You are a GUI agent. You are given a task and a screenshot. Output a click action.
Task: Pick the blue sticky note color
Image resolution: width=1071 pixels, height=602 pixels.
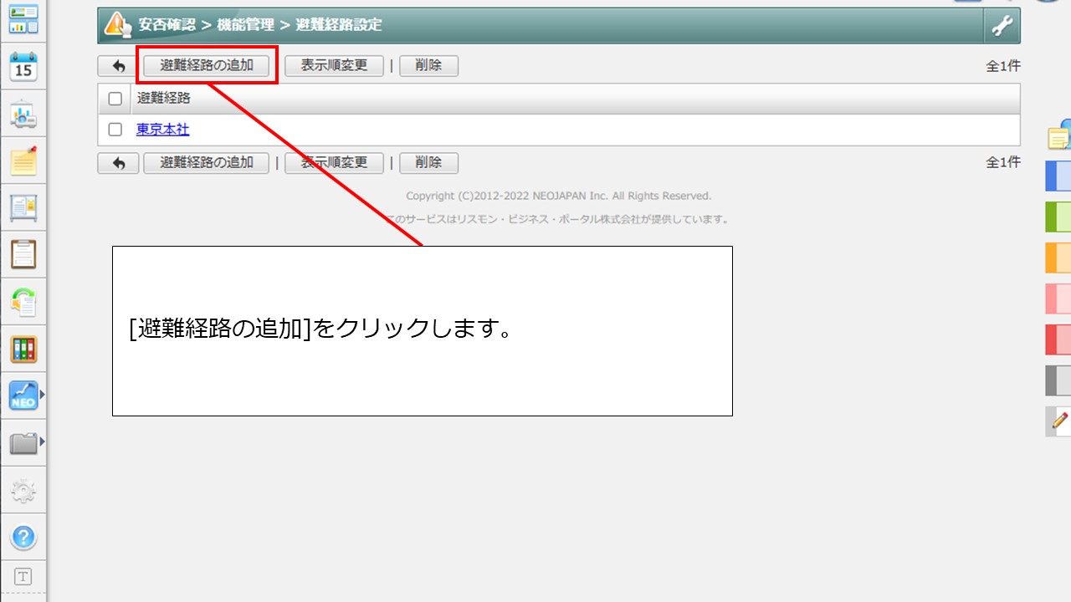[x=1058, y=176]
